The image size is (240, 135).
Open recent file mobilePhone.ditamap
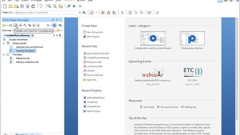(98, 58)
